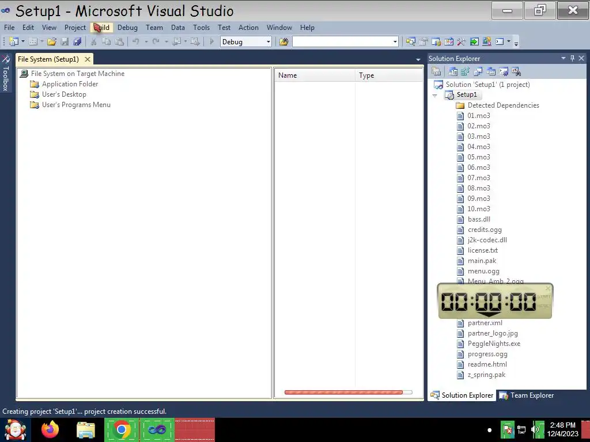Open Chrome from the taskbar
Image resolution: width=590 pixels, height=442 pixels.
[x=121, y=429]
